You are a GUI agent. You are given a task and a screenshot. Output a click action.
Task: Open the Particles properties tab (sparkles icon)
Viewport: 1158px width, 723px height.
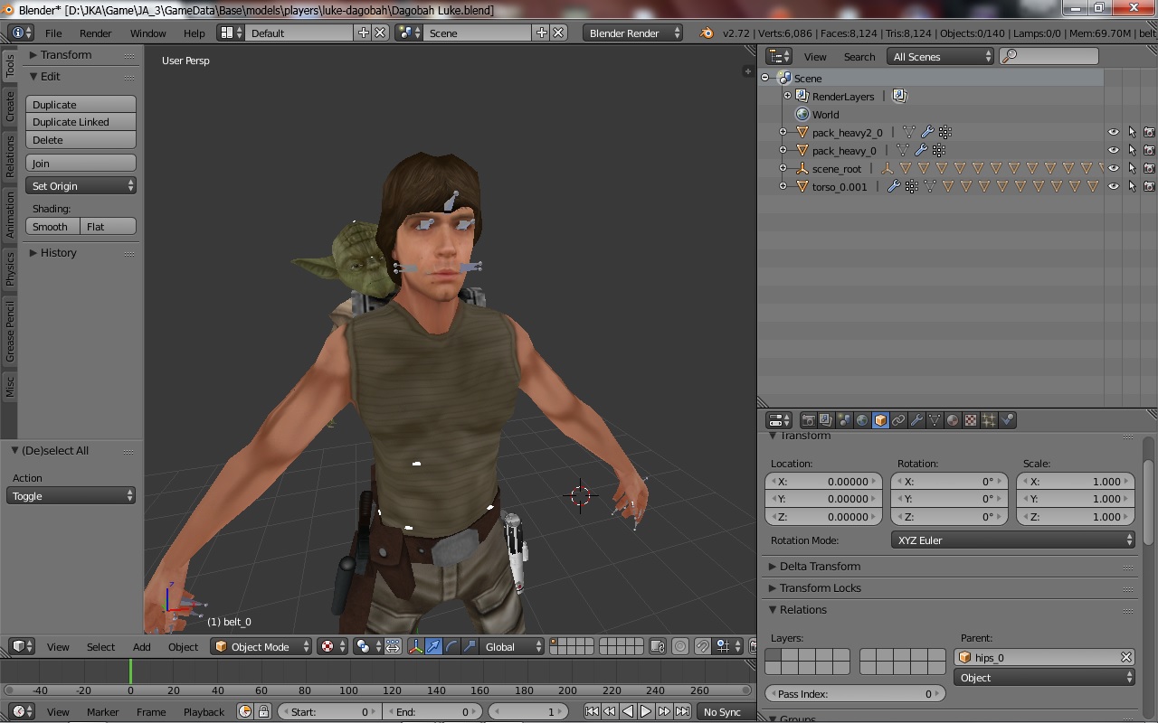(x=989, y=420)
